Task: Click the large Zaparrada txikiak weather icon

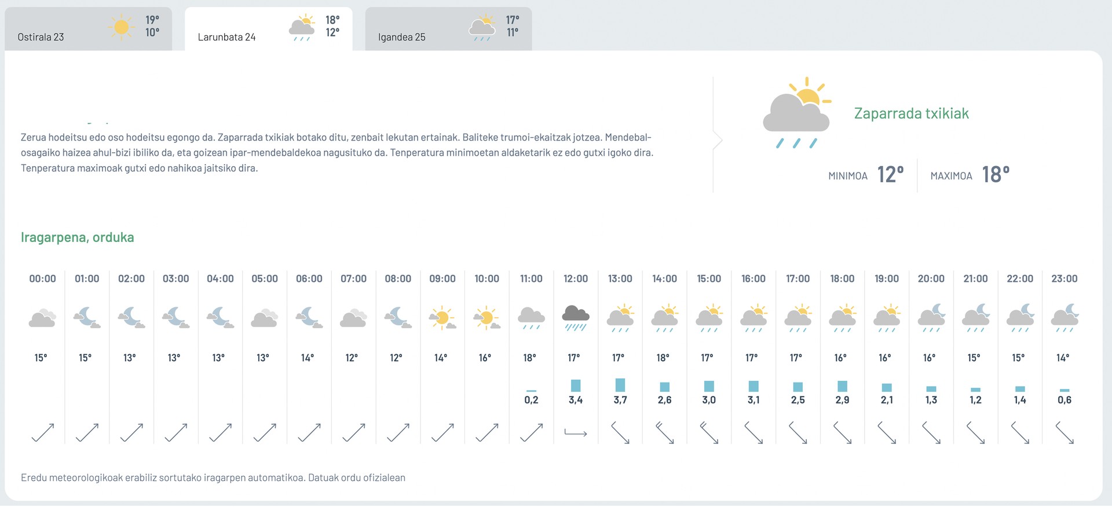Action: click(x=797, y=112)
